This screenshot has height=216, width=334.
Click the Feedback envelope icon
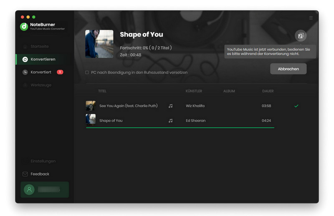pyautogui.click(x=25, y=174)
